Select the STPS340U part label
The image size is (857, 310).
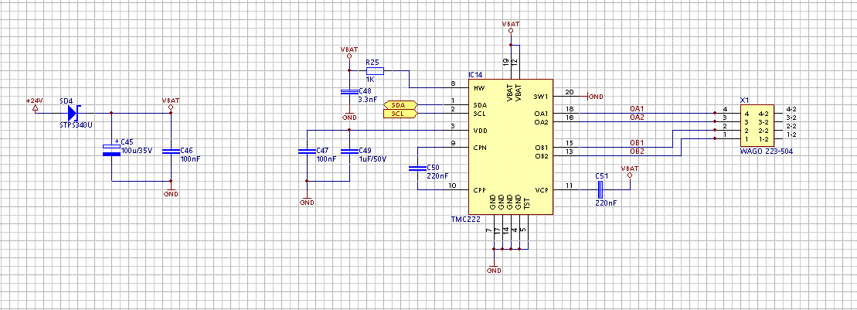(x=76, y=125)
